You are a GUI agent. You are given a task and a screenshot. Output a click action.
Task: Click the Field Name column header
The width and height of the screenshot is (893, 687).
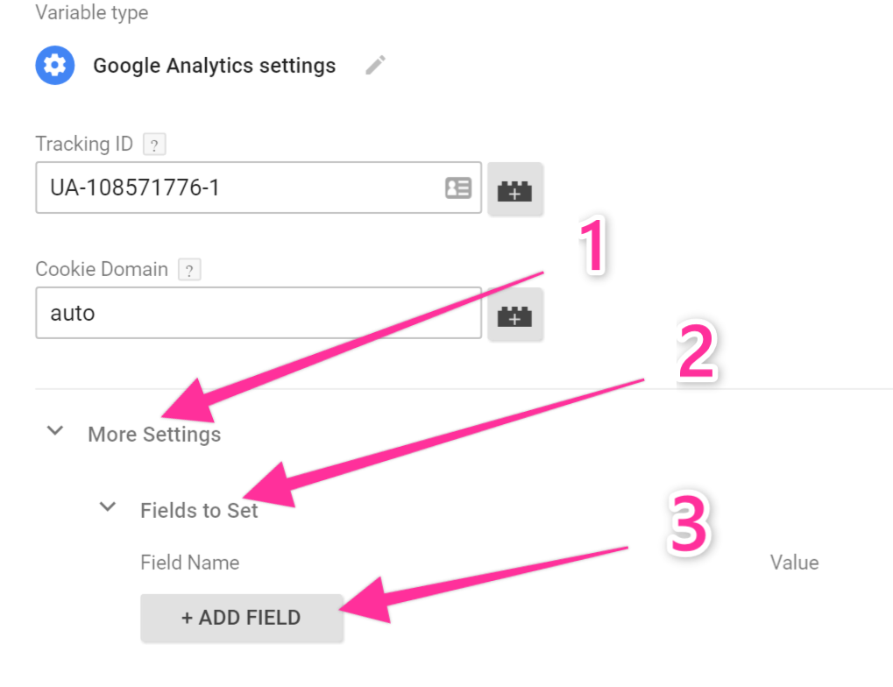189,563
